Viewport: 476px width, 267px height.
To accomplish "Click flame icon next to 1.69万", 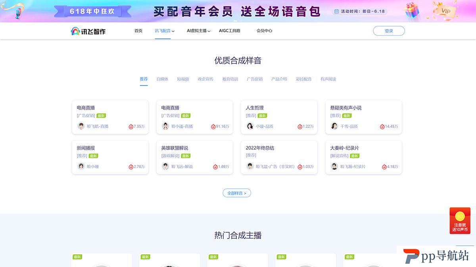I will [215, 166].
